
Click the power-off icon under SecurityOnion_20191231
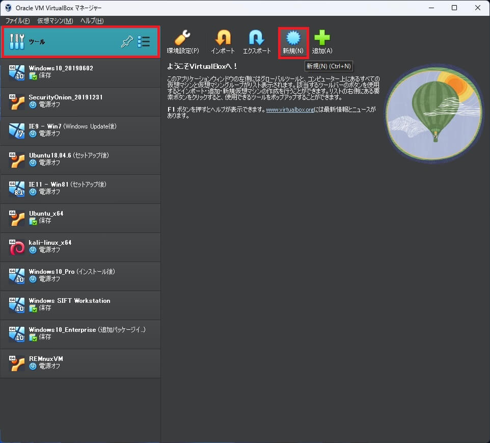(x=33, y=105)
